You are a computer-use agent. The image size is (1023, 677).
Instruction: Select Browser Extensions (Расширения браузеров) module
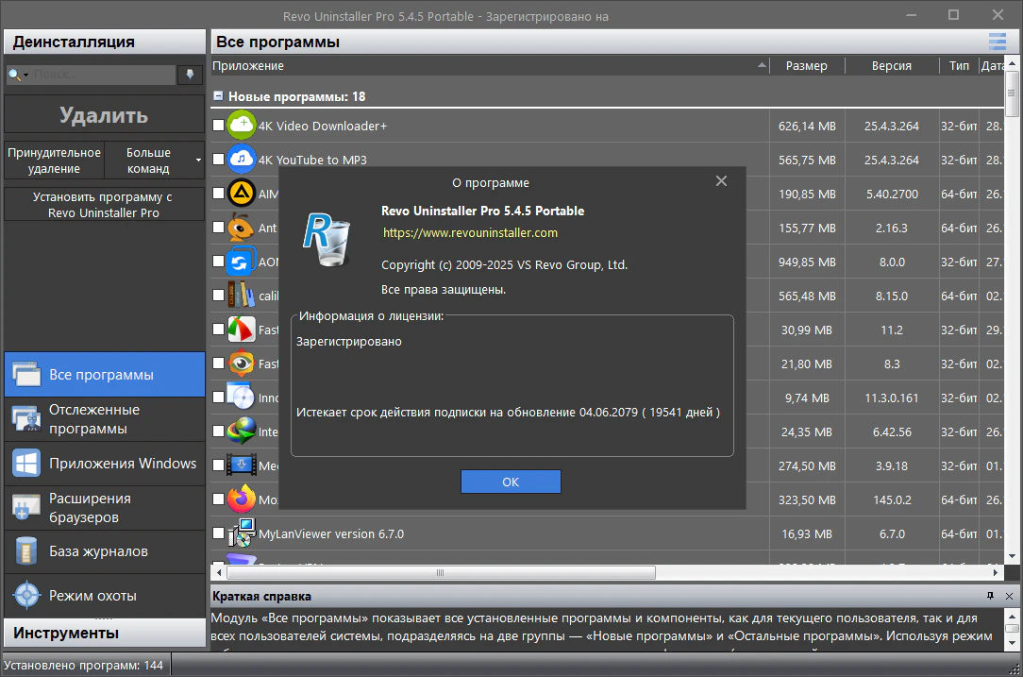coord(90,508)
